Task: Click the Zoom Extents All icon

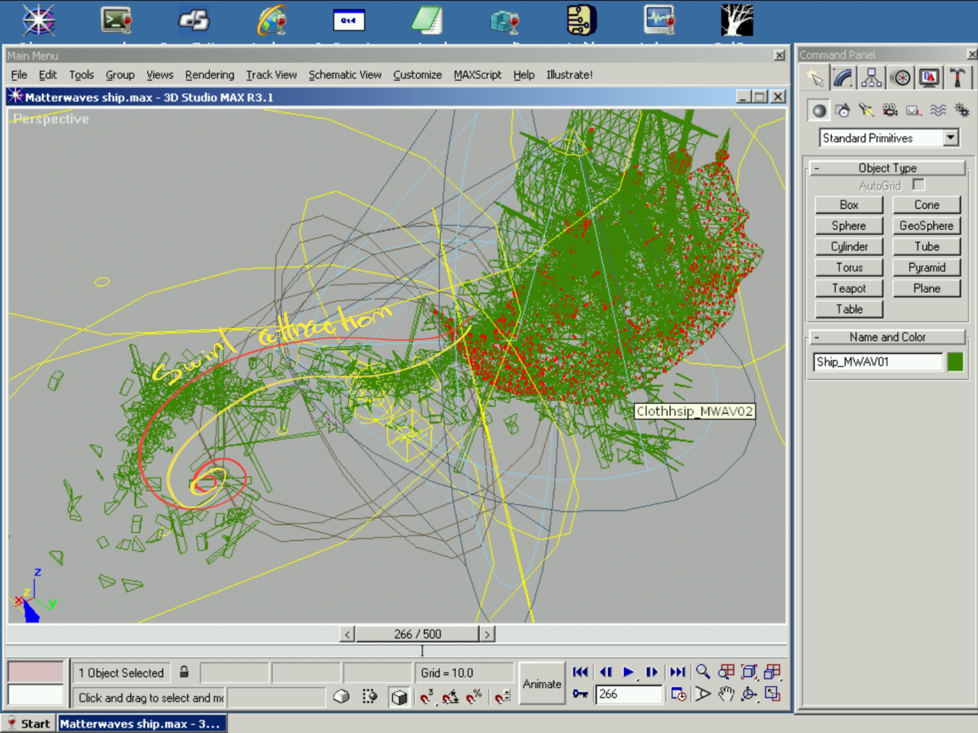Action: (x=772, y=672)
